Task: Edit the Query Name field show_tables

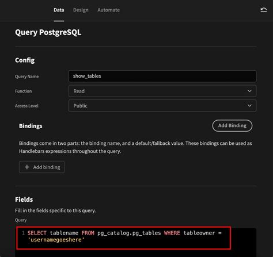Action: (162, 76)
